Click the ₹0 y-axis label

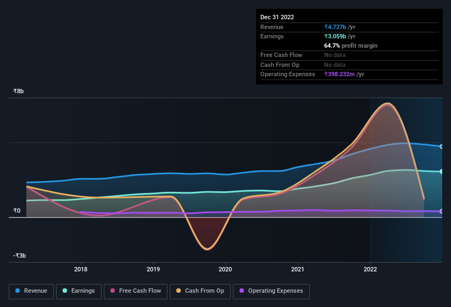point(16,211)
